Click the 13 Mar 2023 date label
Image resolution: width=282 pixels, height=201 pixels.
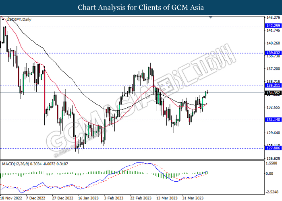[x=167, y=198]
